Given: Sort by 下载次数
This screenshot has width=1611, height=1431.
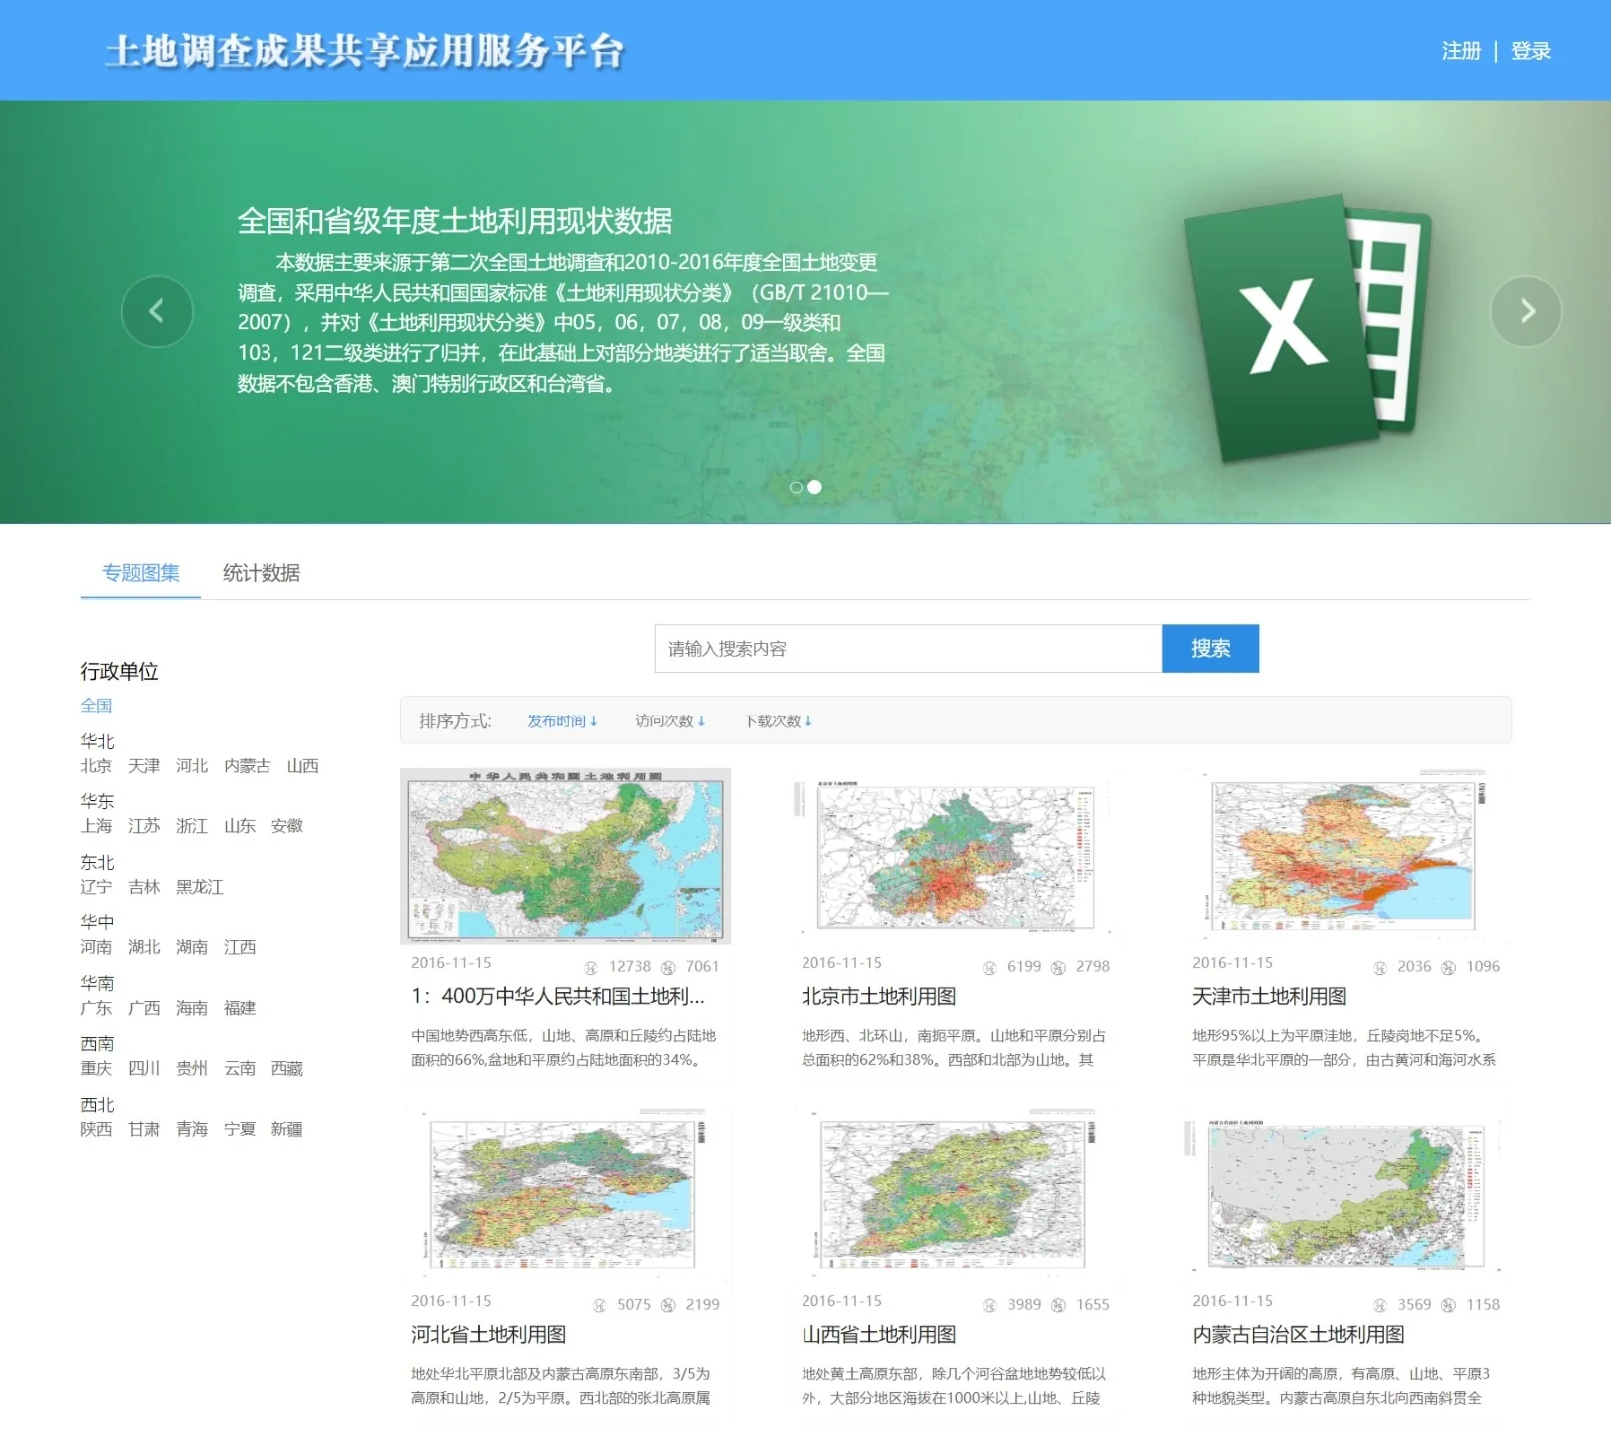Looking at the screenshot, I should point(778,721).
